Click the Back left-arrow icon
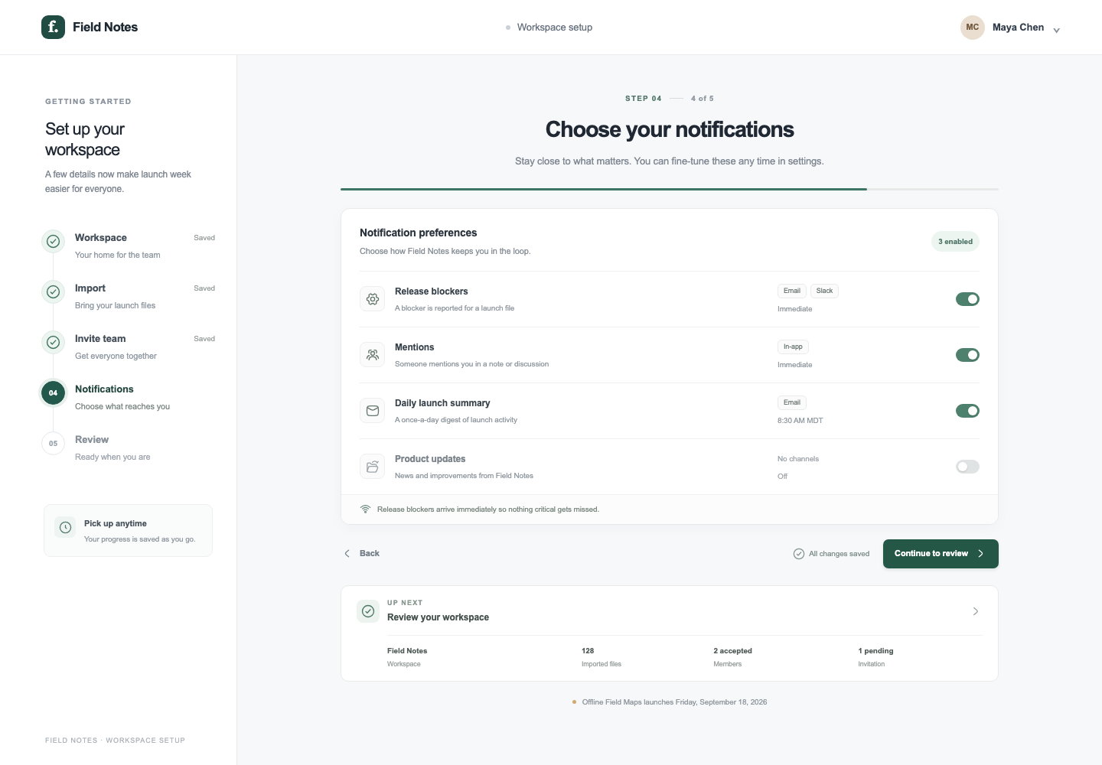 tap(347, 553)
